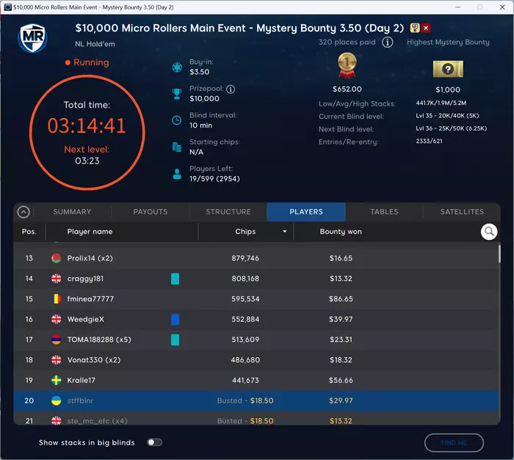
Task: Select player row Vonat330 (x2)
Action: [256, 359]
